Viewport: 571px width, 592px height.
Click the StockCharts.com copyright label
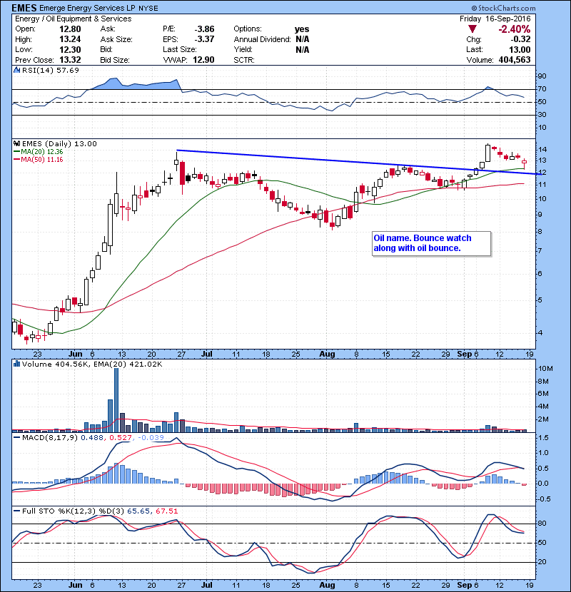point(503,8)
